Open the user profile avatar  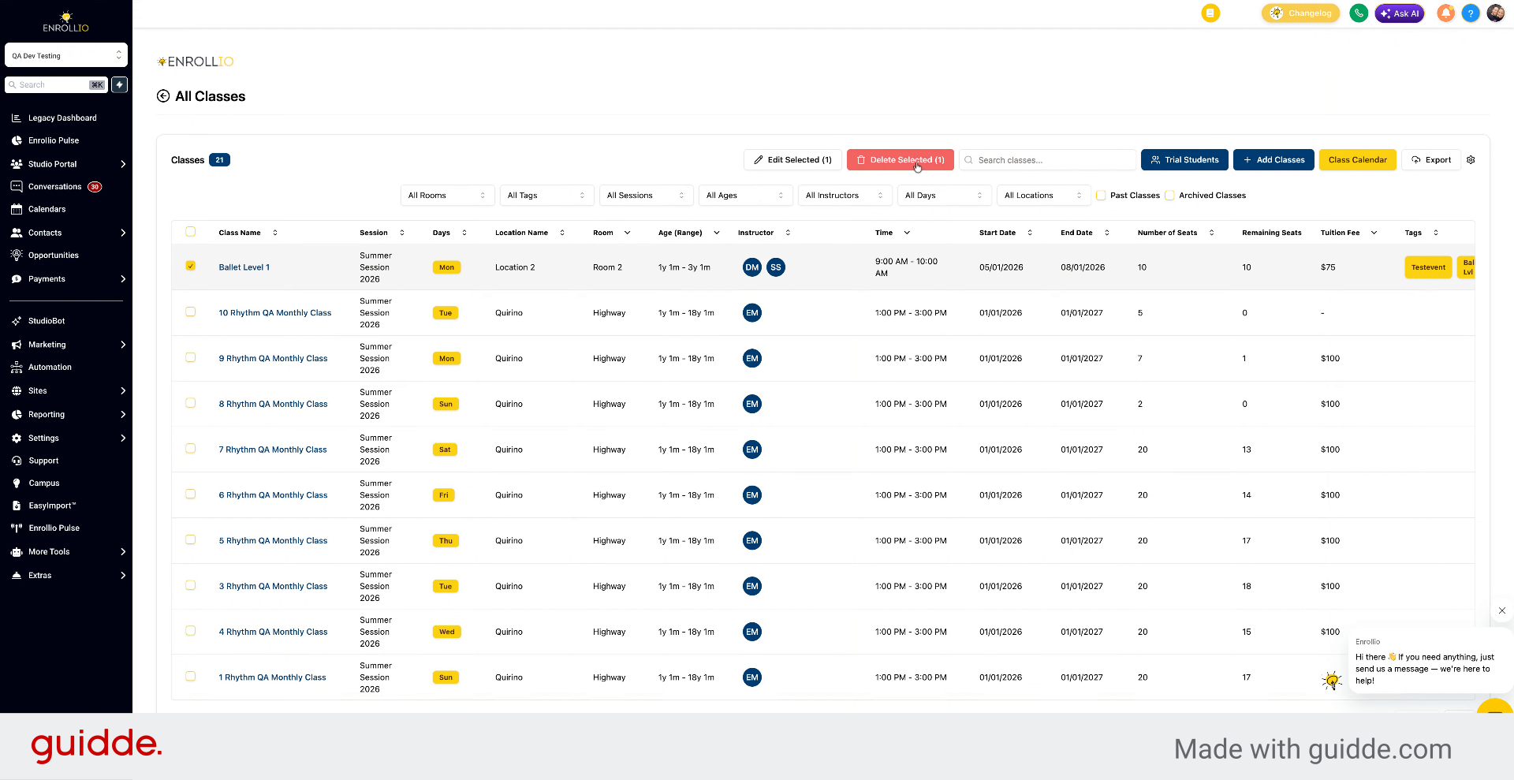[x=1496, y=13]
